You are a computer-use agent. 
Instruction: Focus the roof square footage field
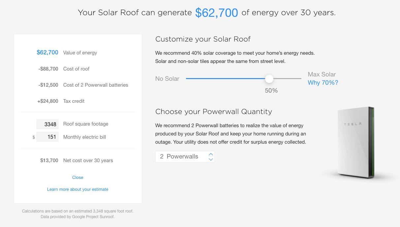click(x=47, y=124)
